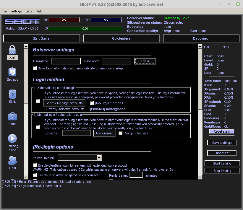This screenshot has height=210, width=243.
Task: Click the sidebar scrollbar thumb
Action: coord(26,76)
